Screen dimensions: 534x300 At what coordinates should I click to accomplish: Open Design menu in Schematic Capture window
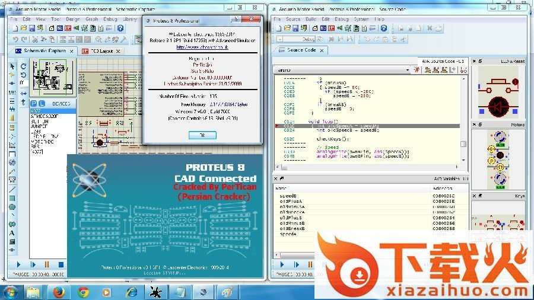pos(73,19)
